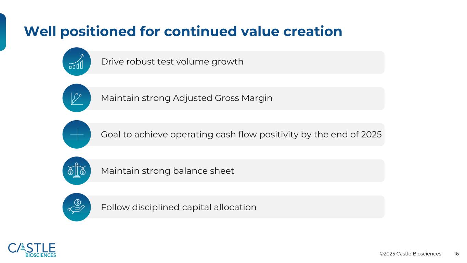Click the hand holding dollar coin icon

pyautogui.click(x=76, y=207)
